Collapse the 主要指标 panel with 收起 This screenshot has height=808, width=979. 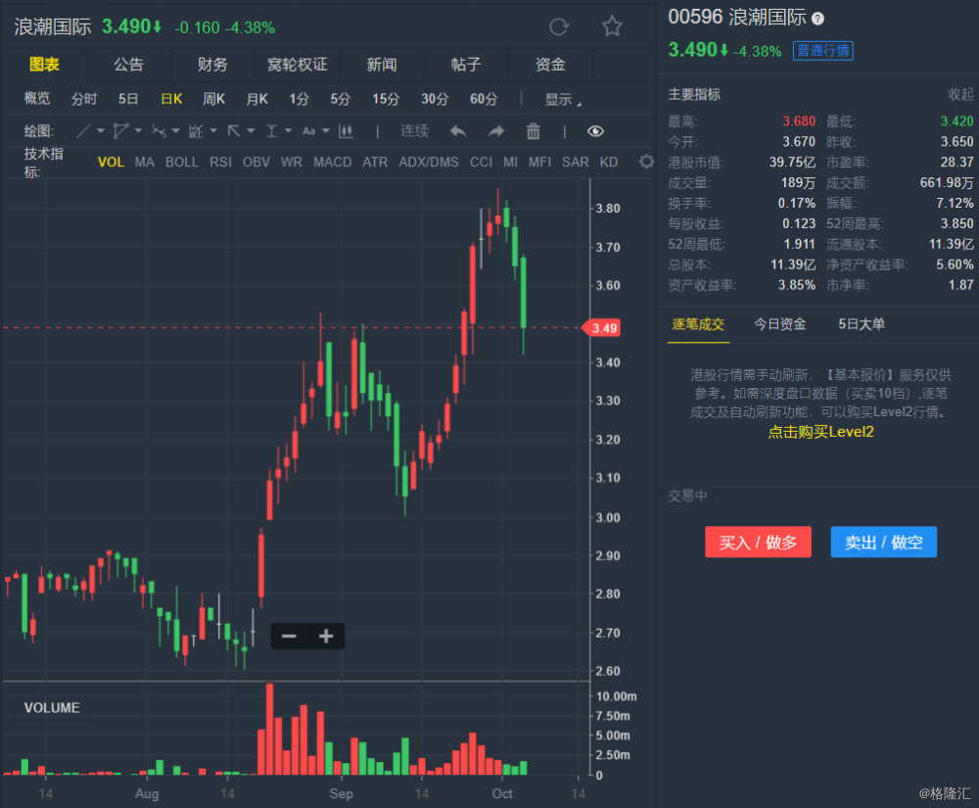coord(960,94)
